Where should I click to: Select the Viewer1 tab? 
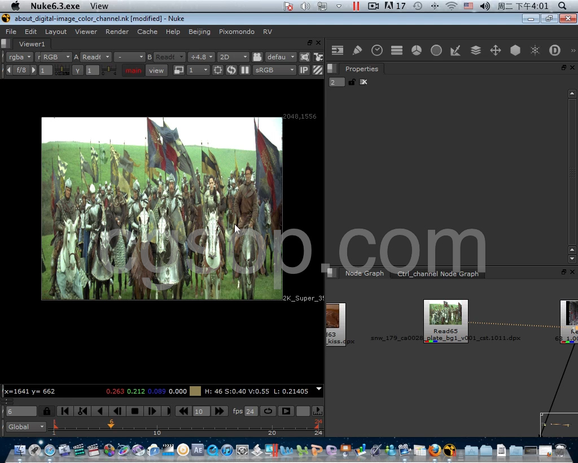pos(32,44)
